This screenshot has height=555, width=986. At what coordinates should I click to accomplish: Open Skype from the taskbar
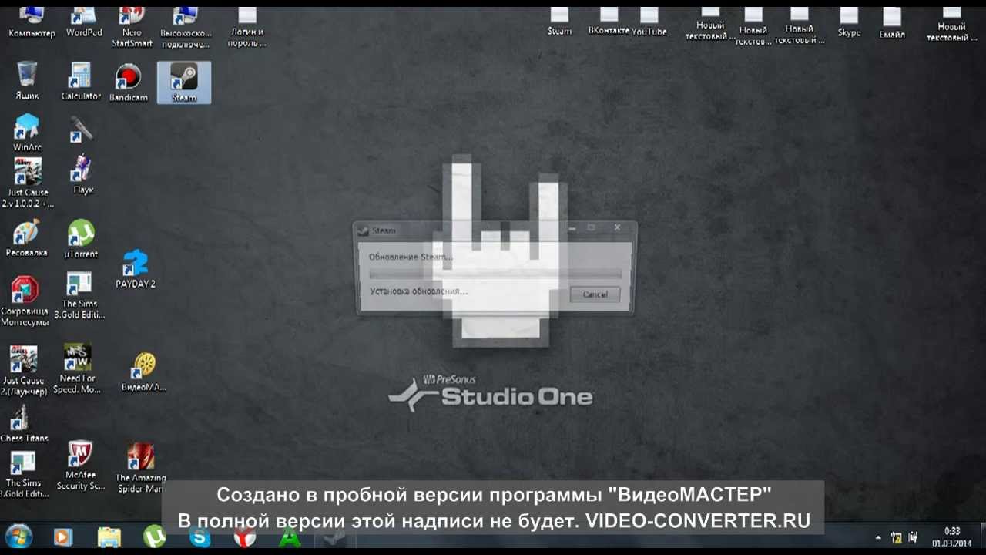(200, 537)
